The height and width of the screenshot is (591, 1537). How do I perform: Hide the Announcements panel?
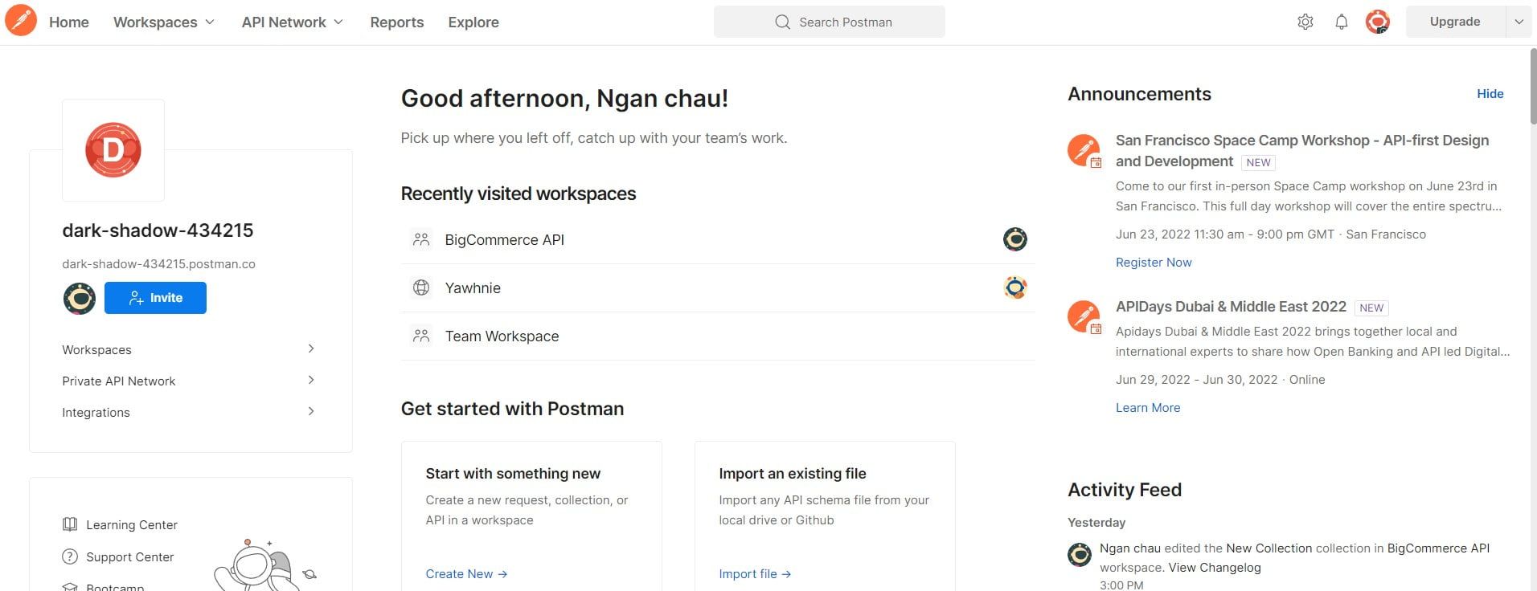tap(1490, 94)
